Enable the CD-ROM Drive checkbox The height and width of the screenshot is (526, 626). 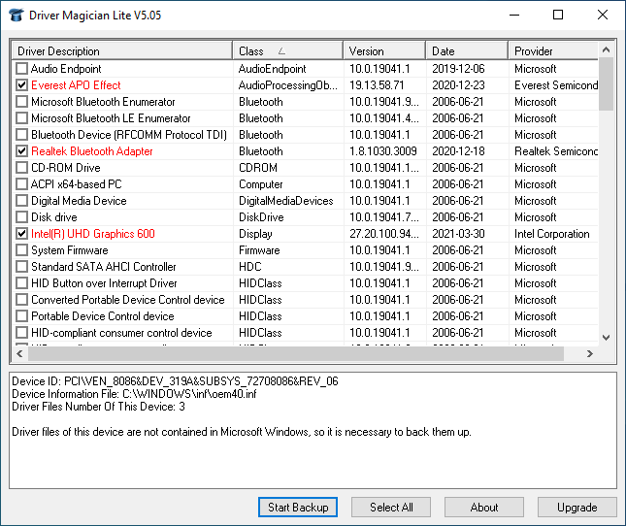[22, 168]
